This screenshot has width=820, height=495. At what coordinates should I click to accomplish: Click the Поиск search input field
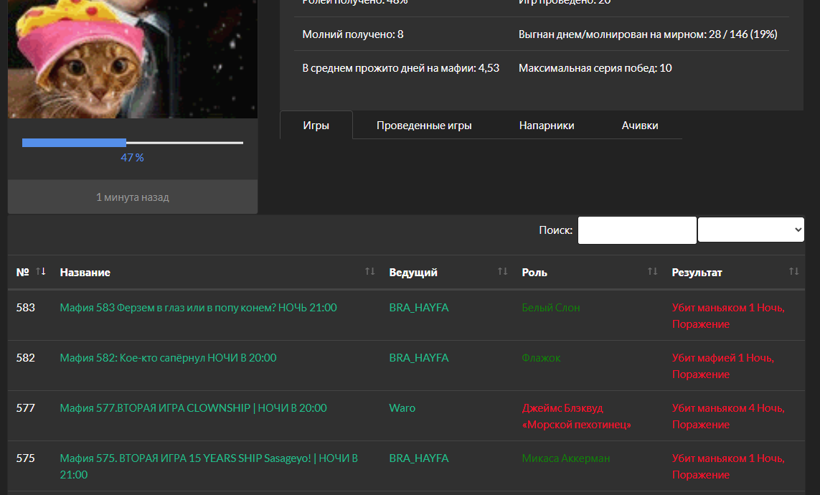(636, 230)
